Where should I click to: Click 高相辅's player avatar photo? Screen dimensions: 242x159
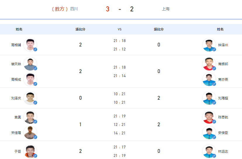[x=30, y=45]
